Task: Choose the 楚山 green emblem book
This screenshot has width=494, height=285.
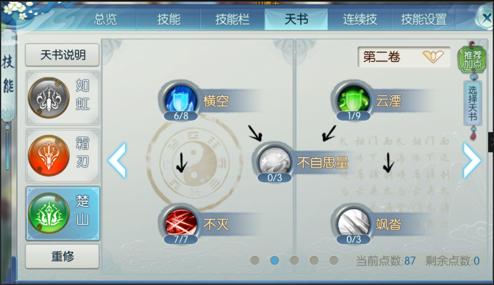Action: point(63,213)
